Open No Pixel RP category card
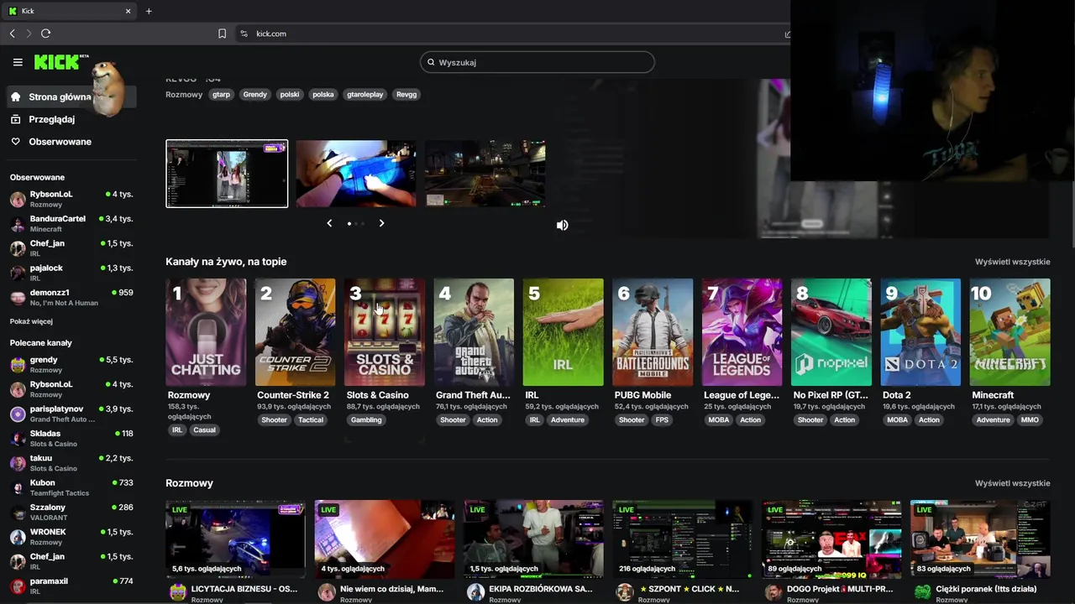This screenshot has height=604, width=1075. [x=831, y=332]
